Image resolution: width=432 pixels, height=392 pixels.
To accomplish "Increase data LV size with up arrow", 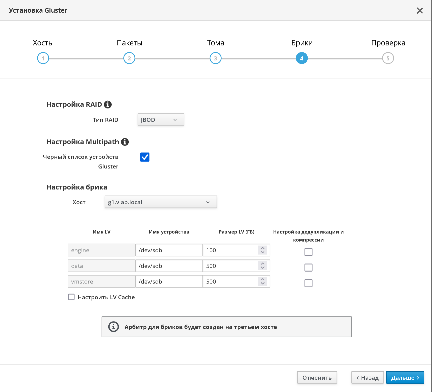I will [263, 264].
